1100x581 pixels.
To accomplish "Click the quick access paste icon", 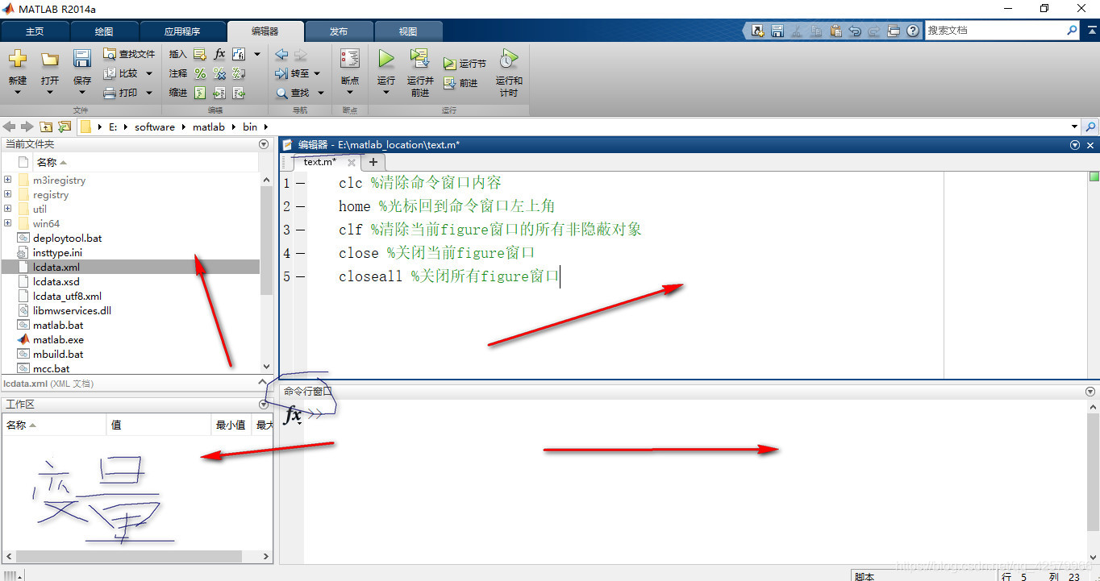I will (835, 31).
